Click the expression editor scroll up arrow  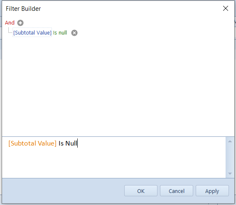230,141
